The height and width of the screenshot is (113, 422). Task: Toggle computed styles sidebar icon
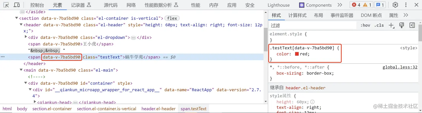pos(412,25)
